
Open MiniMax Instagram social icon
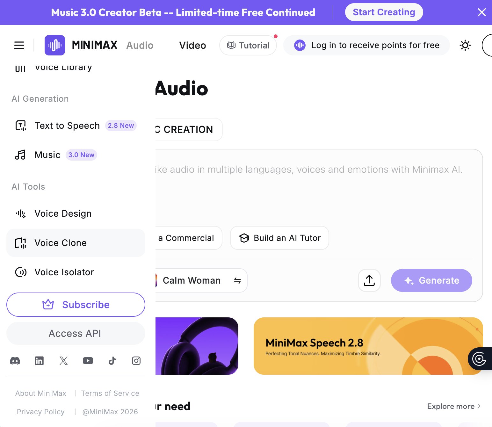[x=136, y=361]
